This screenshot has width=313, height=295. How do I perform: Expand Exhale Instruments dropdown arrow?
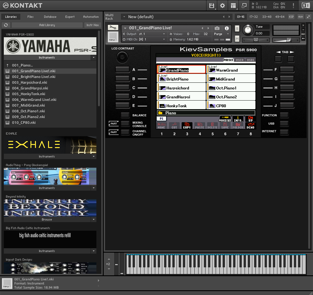click(x=94, y=156)
